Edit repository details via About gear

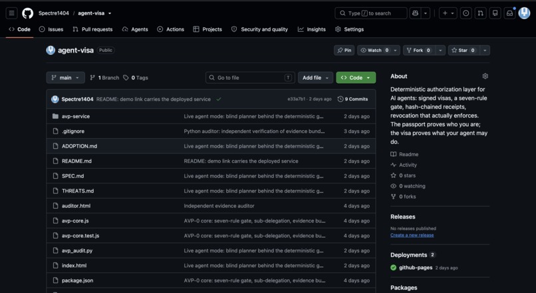pyautogui.click(x=485, y=76)
